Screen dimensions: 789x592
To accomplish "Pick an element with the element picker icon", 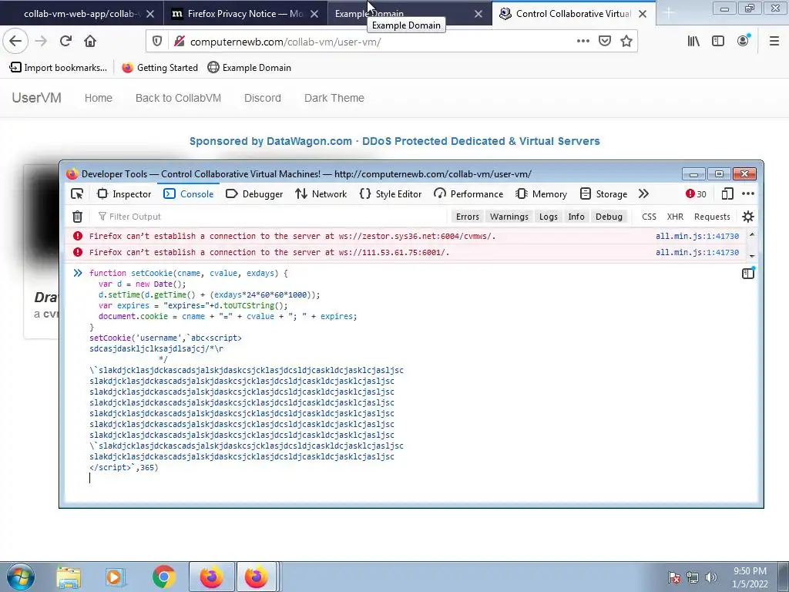I will pos(77,193).
